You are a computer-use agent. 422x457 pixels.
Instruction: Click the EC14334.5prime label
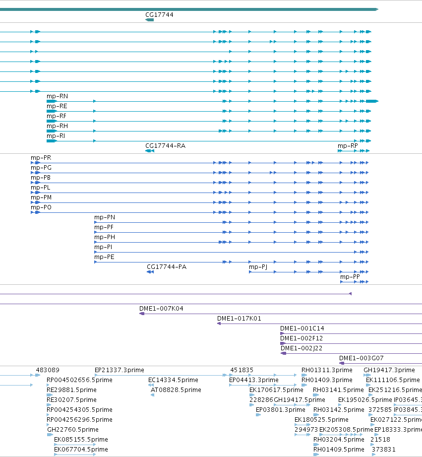(173, 380)
